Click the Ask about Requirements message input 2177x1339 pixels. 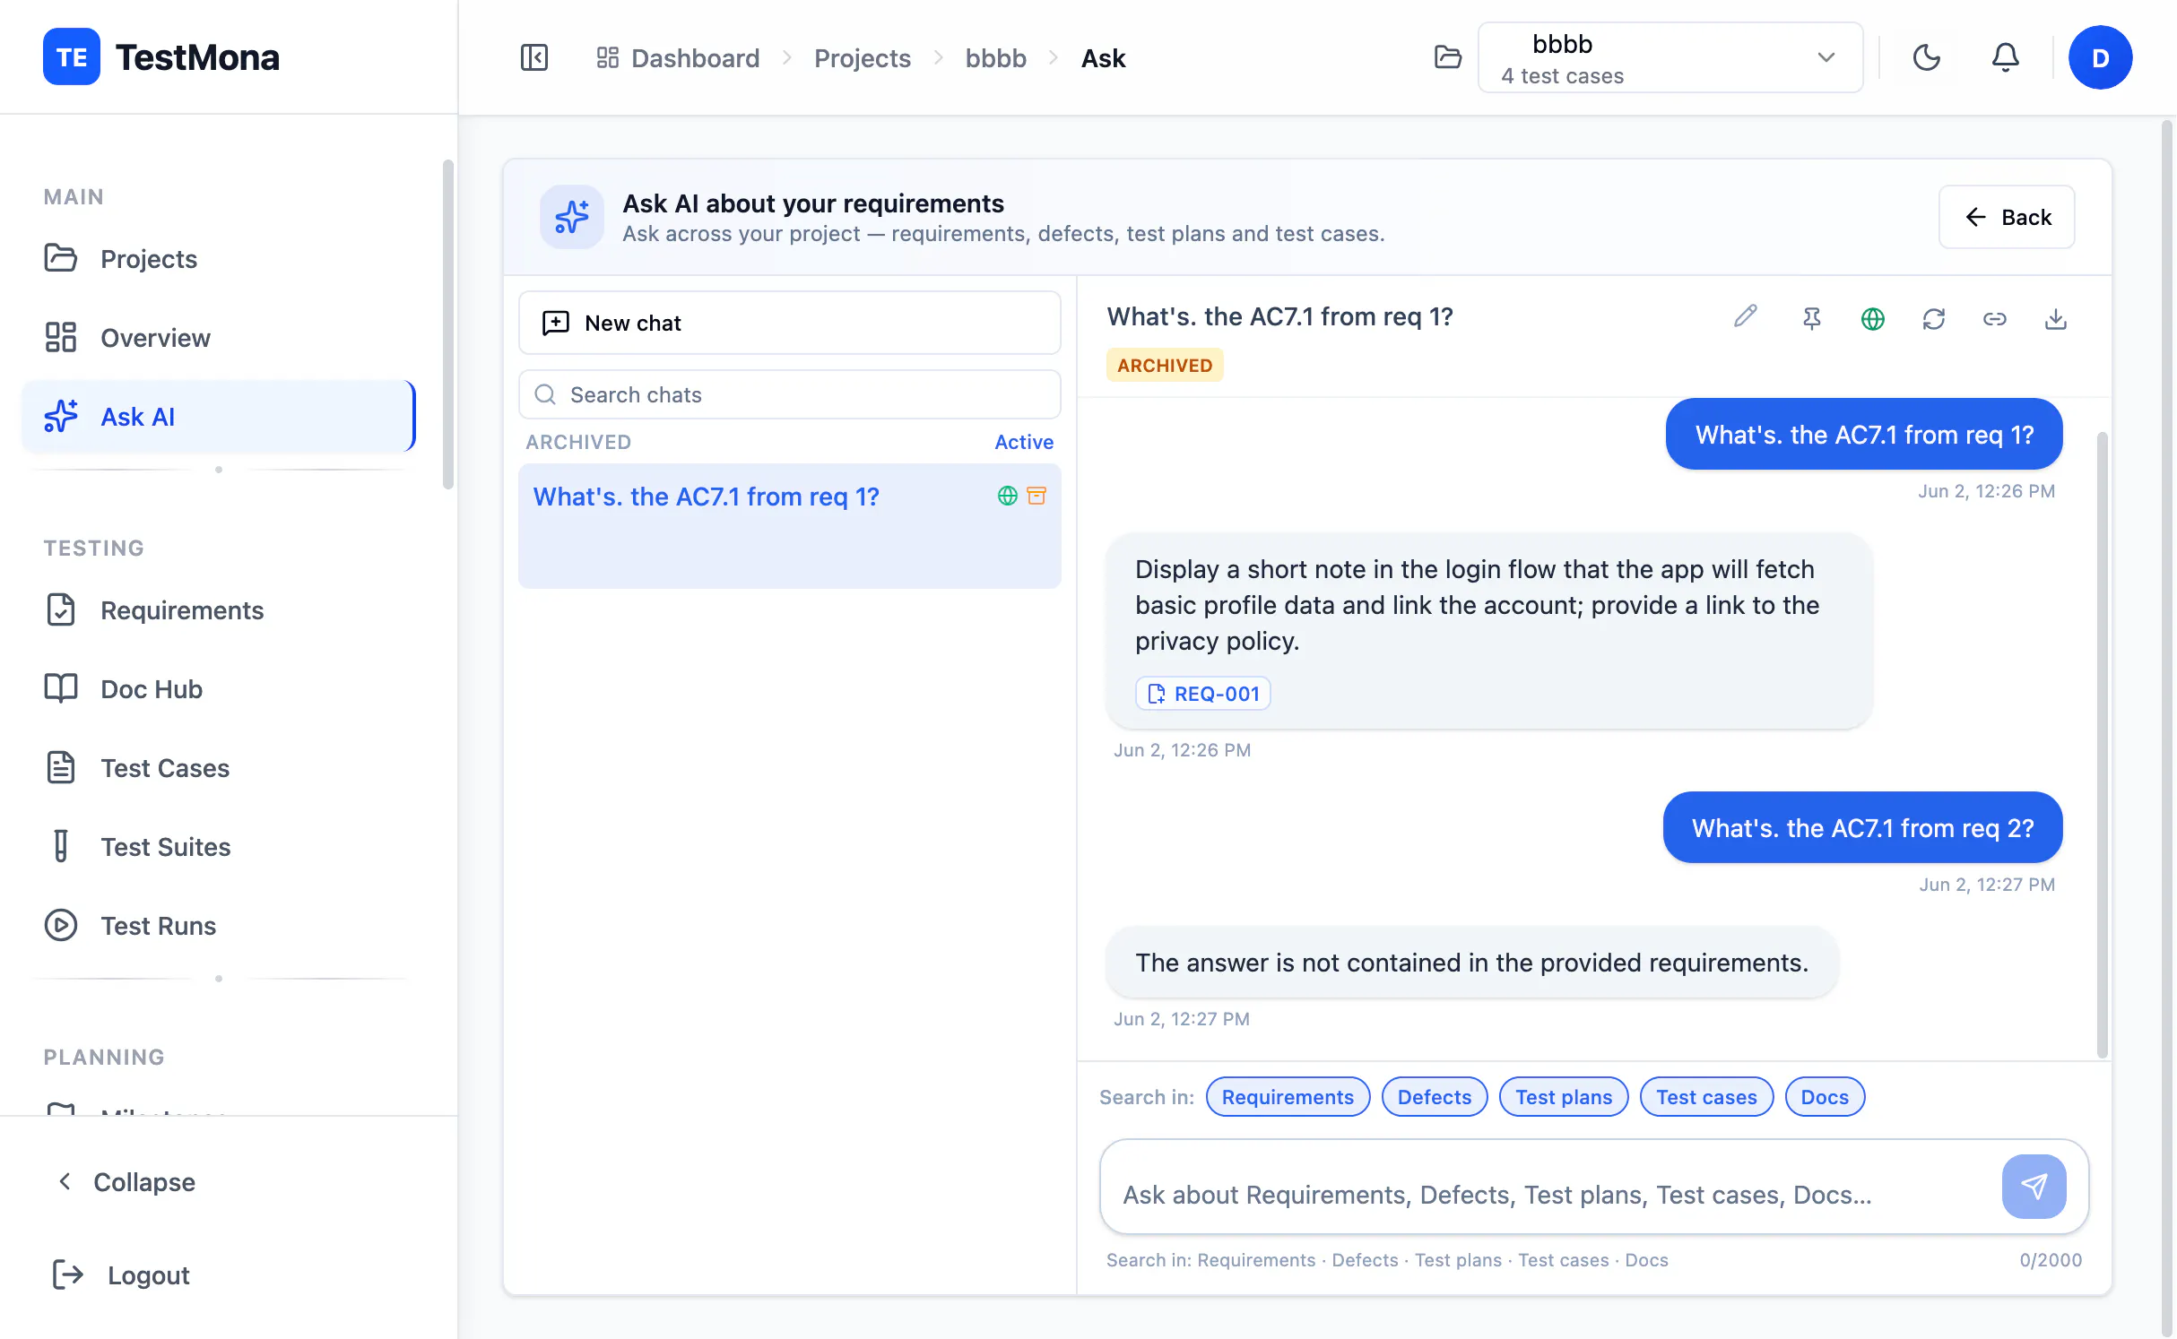coord(1551,1195)
